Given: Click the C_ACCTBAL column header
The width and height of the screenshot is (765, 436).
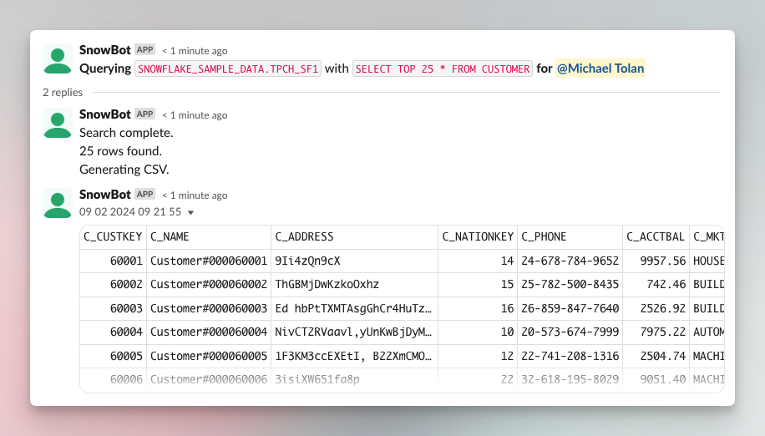Looking at the screenshot, I should tap(656, 237).
